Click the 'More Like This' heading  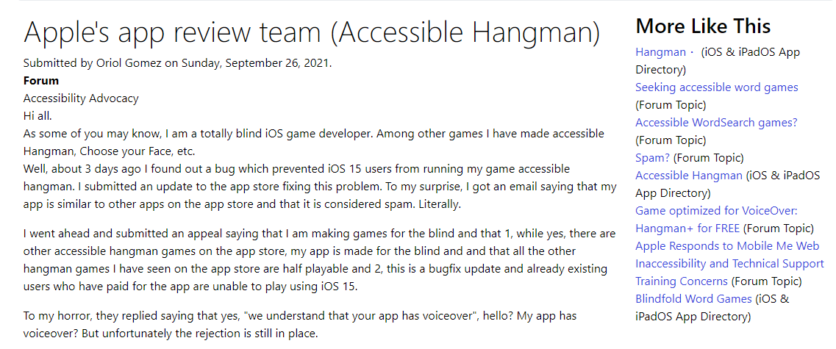[x=702, y=26]
